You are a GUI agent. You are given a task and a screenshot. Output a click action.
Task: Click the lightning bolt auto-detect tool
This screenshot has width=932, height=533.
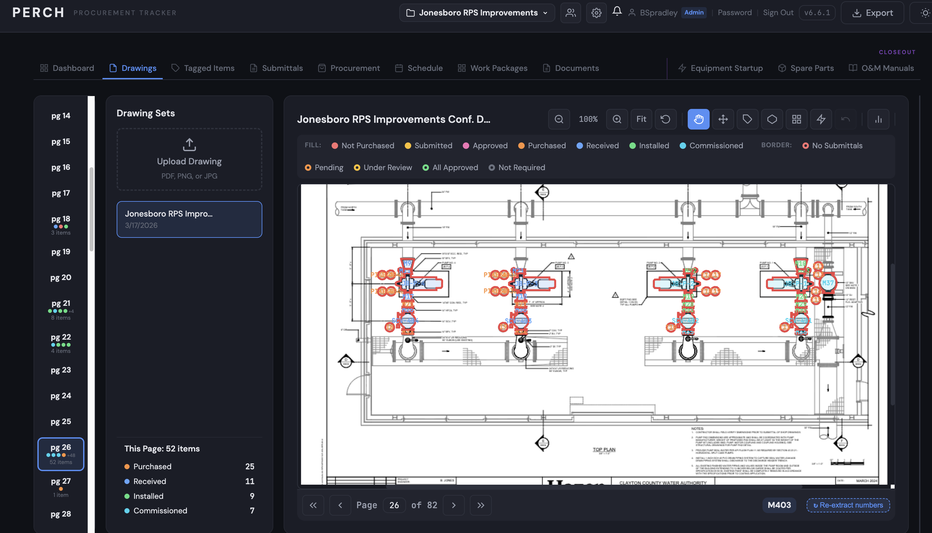(821, 119)
